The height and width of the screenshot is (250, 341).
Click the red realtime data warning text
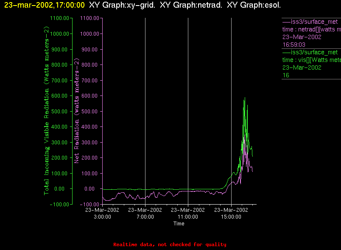pyautogui.click(x=170, y=244)
